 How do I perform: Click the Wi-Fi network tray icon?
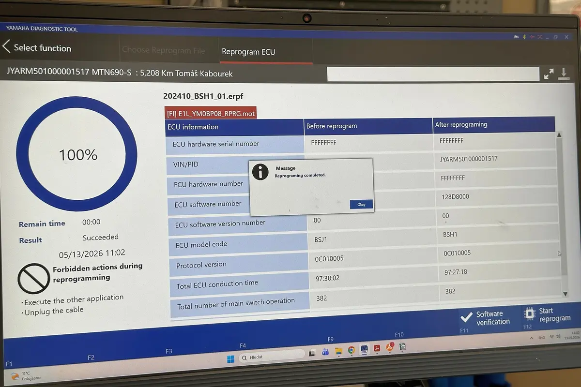pyautogui.click(x=551, y=337)
